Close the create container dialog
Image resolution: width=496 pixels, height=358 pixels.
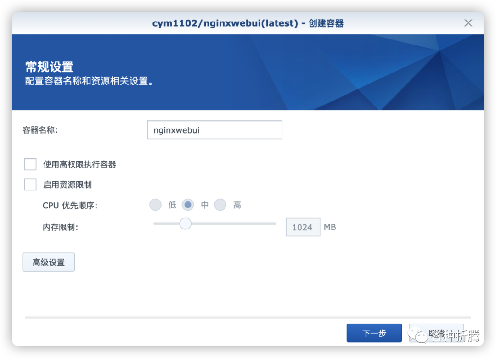tap(468, 23)
